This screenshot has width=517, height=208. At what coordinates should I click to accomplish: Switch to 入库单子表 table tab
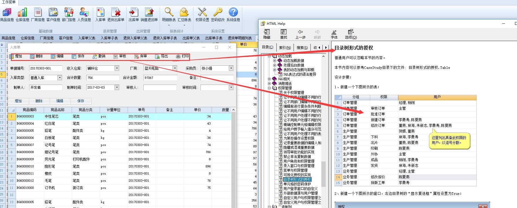pyautogui.click(x=109, y=38)
